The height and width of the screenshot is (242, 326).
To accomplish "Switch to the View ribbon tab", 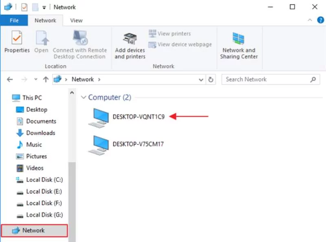I will 76,20.
